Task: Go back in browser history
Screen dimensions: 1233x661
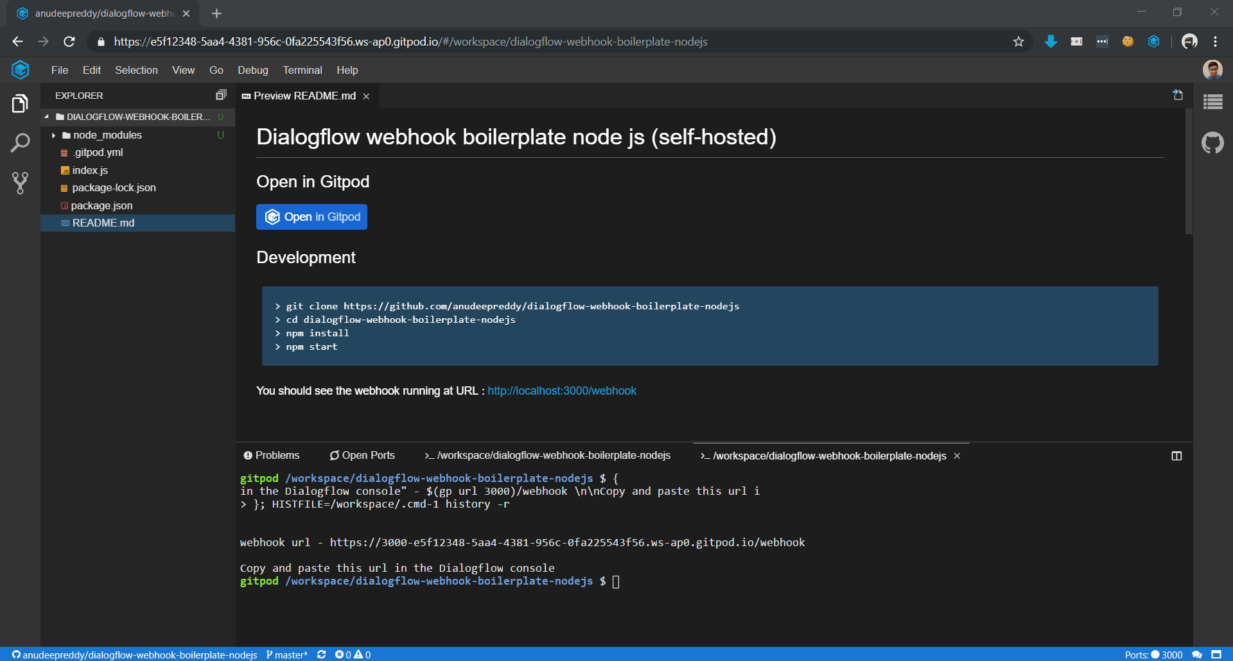Action: (x=17, y=42)
